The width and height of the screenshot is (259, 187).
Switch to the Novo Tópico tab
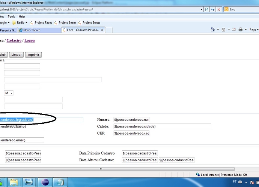click(x=39, y=30)
